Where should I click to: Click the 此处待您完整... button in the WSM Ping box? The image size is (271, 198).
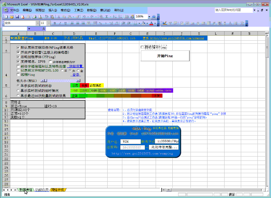pos(164,147)
